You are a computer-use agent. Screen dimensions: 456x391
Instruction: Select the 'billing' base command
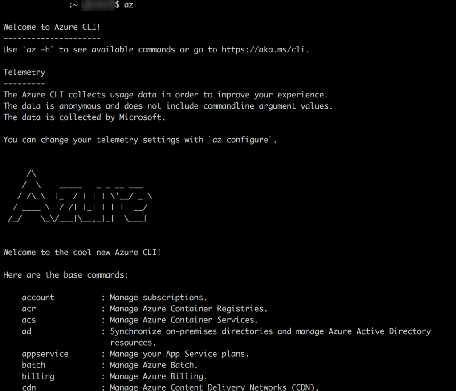[38, 376]
